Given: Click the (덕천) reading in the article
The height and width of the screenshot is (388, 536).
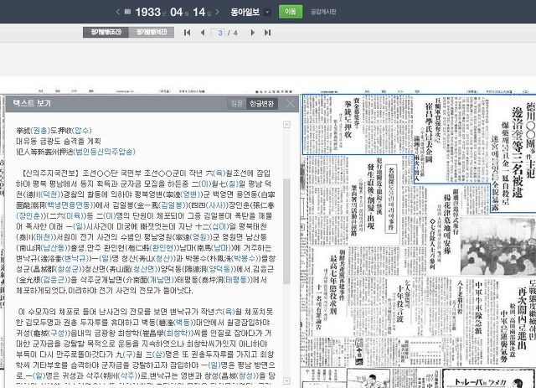Looking at the screenshot, I should point(51,194).
